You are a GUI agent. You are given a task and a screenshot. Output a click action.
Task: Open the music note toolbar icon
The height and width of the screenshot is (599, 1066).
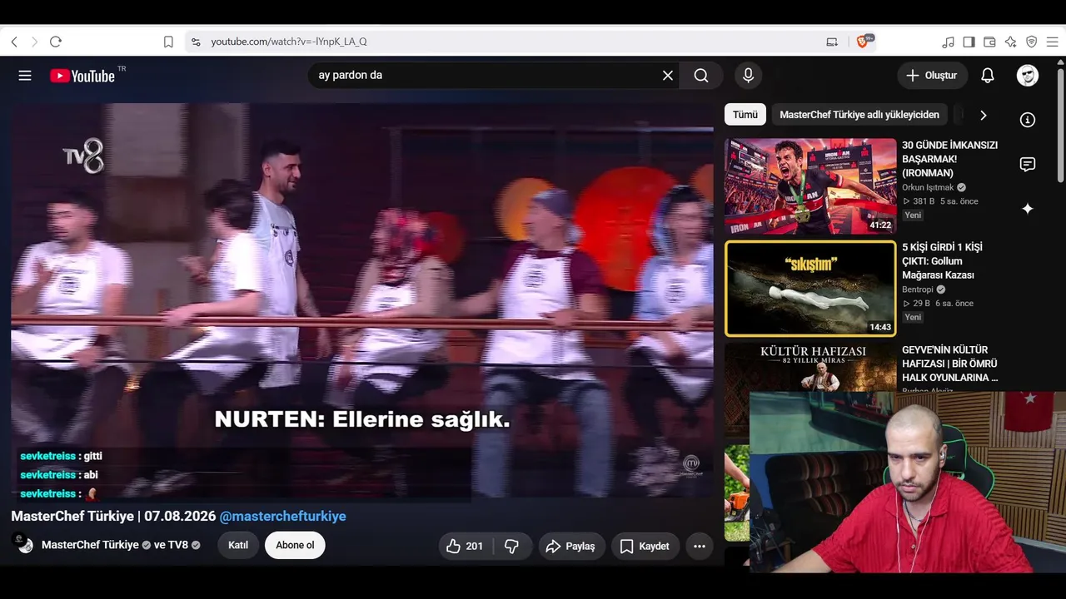(x=949, y=42)
